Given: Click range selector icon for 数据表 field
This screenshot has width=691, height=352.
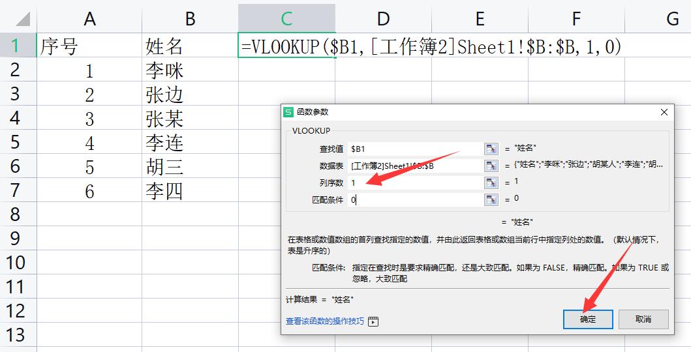Looking at the screenshot, I should point(491,166).
